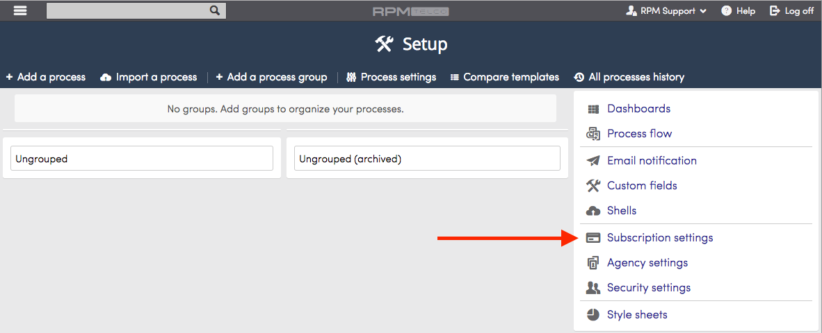The height and width of the screenshot is (333, 822).
Task: Click the magnifying glass search icon
Action: tap(214, 10)
